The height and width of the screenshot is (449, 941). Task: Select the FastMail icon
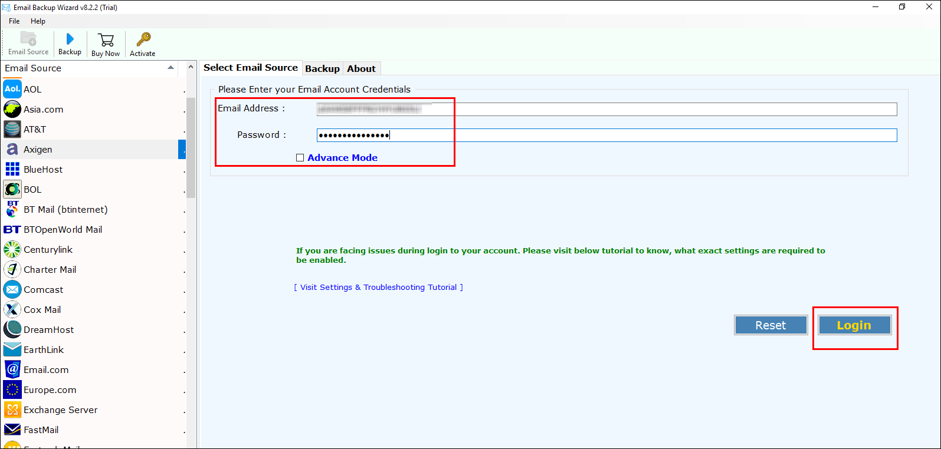click(12, 430)
